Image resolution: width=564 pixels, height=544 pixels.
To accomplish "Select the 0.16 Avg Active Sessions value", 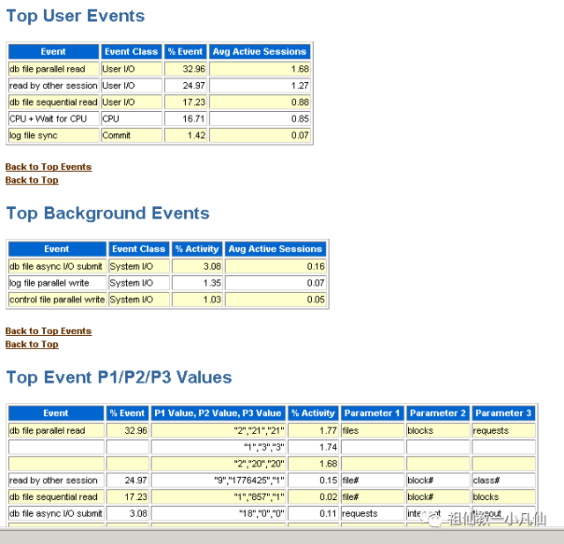I will tap(276, 266).
